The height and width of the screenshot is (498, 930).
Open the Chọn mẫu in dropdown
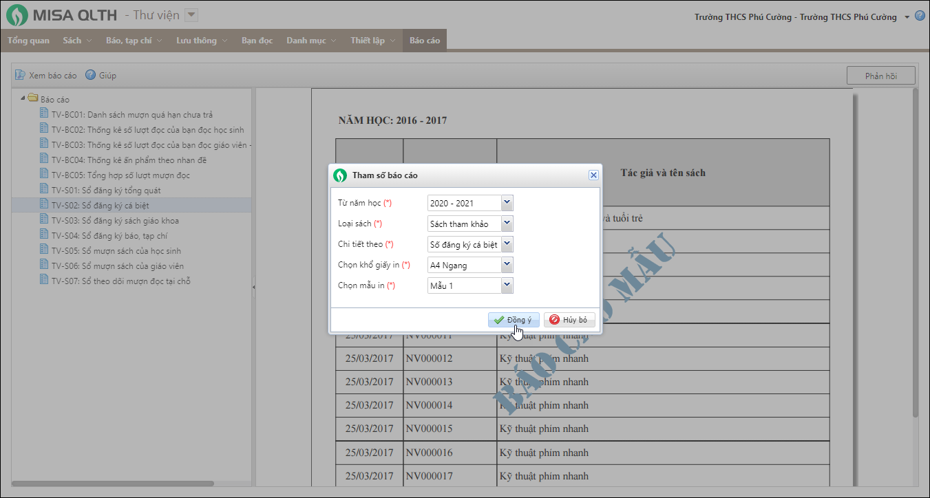(x=507, y=285)
